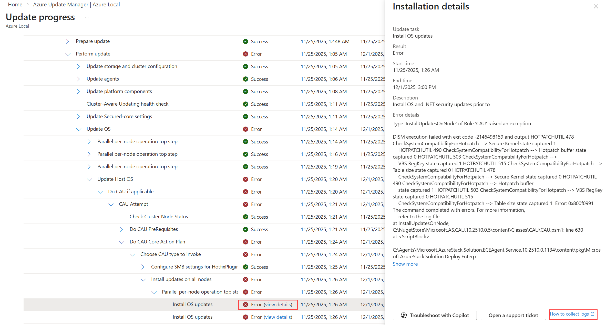The height and width of the screenshot is (325, 606).
Task: Expand Update storage and cluster configuration
Action: click(78, 66)
